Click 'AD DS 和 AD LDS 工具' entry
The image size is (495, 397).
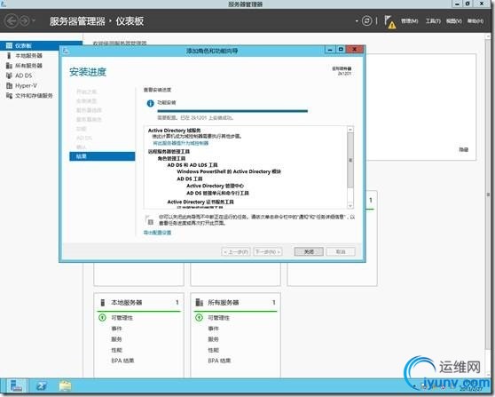point(192,165)
